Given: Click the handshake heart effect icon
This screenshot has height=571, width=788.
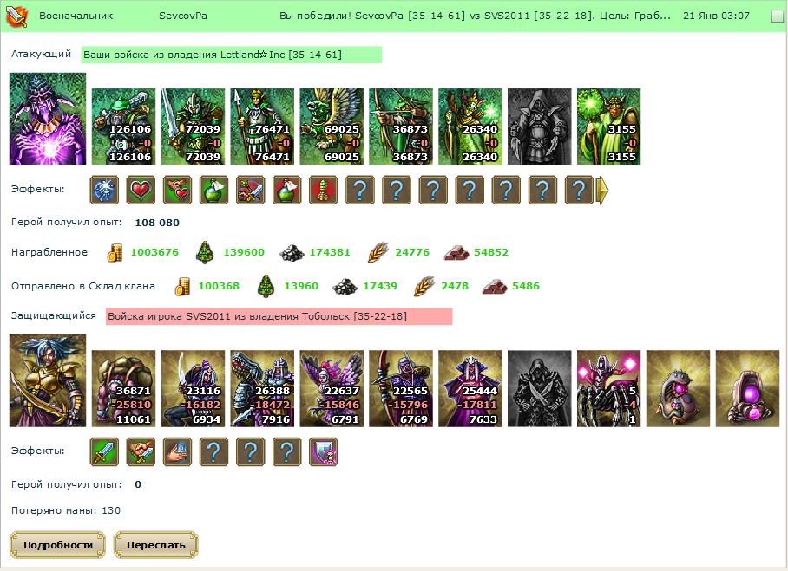Looking at the screenshot, I should (x=177, y=190).
